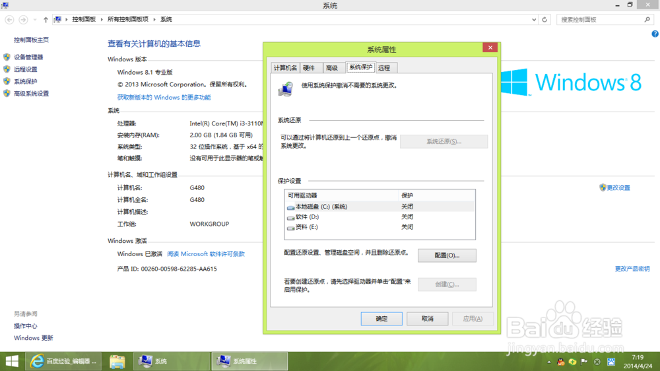The image size is (660, 371).
Task: Open 设备管理器 in the left sidebar
Action: 28,57
